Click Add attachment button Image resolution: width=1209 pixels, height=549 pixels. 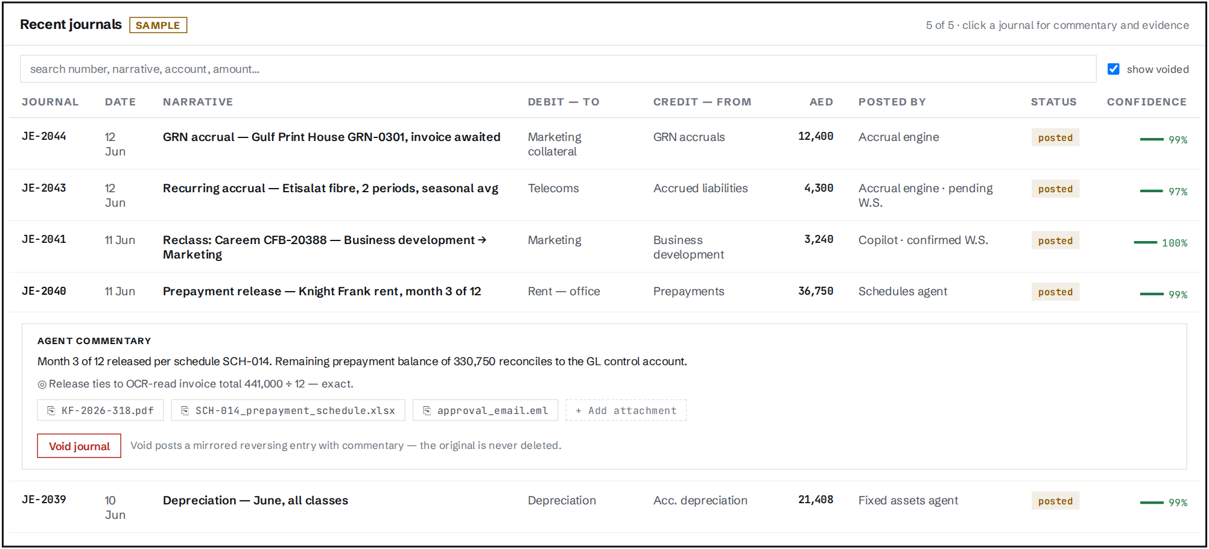(x=626, y=410)
